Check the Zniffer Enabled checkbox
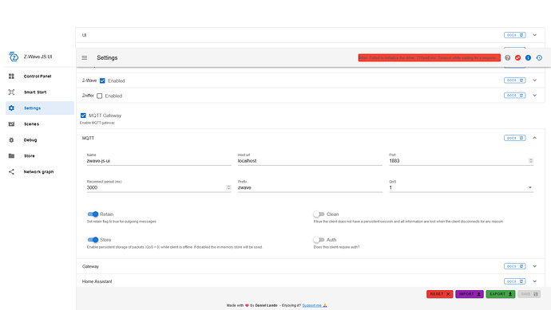Screen dimensions: 551x310 point(100,96)
